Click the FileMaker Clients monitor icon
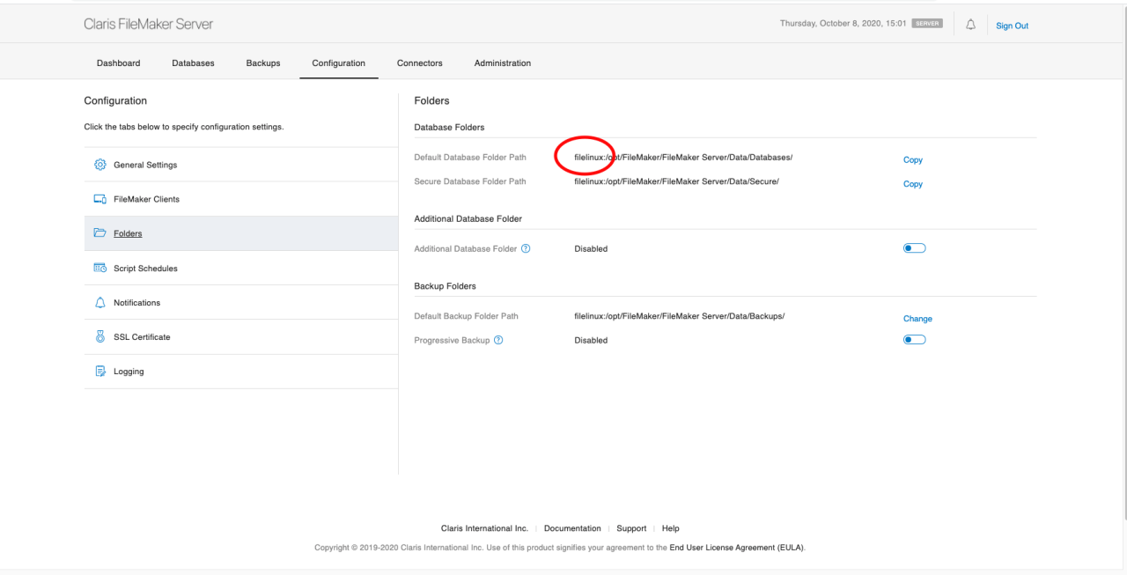1127x575 pixels. [99, 199]
